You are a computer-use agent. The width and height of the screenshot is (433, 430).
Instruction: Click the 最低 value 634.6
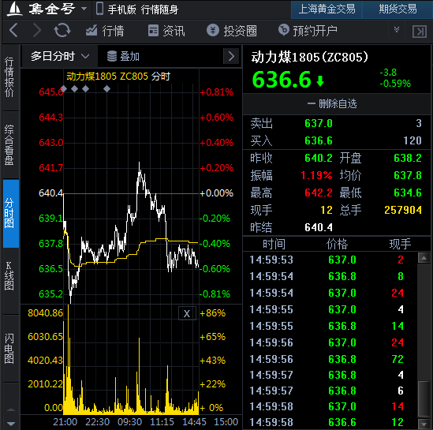coord(408,193)
